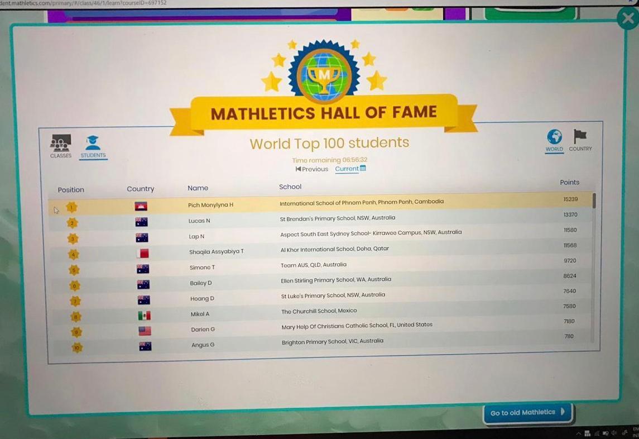639x439 pixels.
Task: Click the name Angus G
Action: pyautogui.click(x=203, y=345)
